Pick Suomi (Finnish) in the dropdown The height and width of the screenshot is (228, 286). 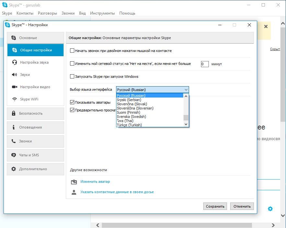pos(150,112)
